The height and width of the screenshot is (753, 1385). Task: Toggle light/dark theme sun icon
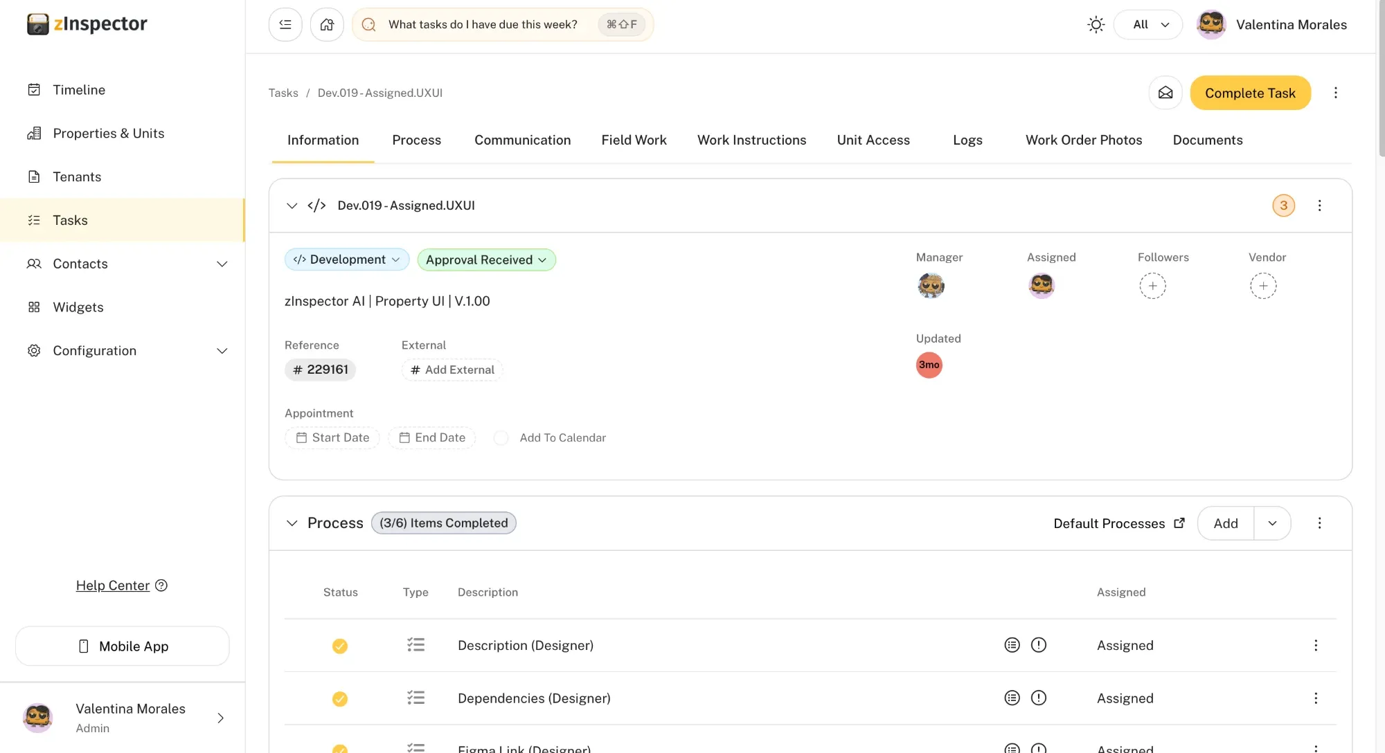tap(1096, 25)
